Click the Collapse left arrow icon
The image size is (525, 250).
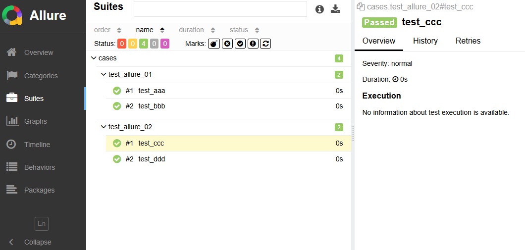click(x=11, y=242)
